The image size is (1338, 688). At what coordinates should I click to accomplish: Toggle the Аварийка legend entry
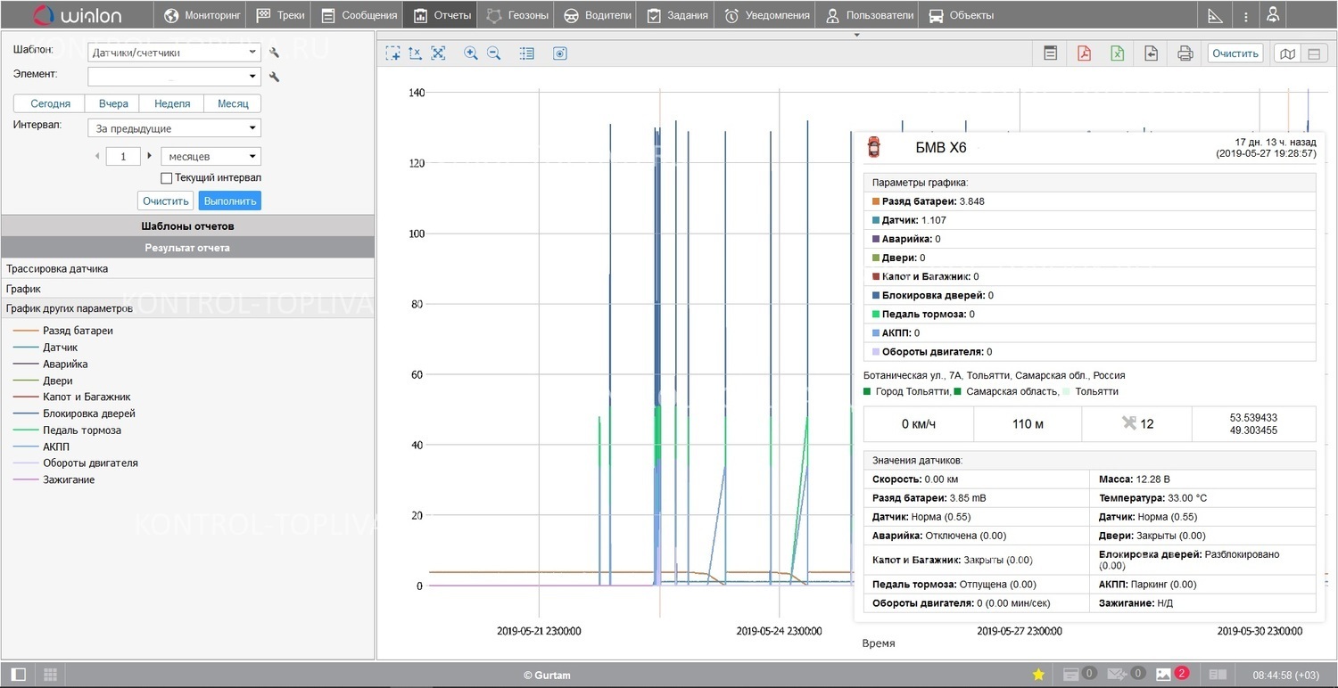(x=50, y=364)
